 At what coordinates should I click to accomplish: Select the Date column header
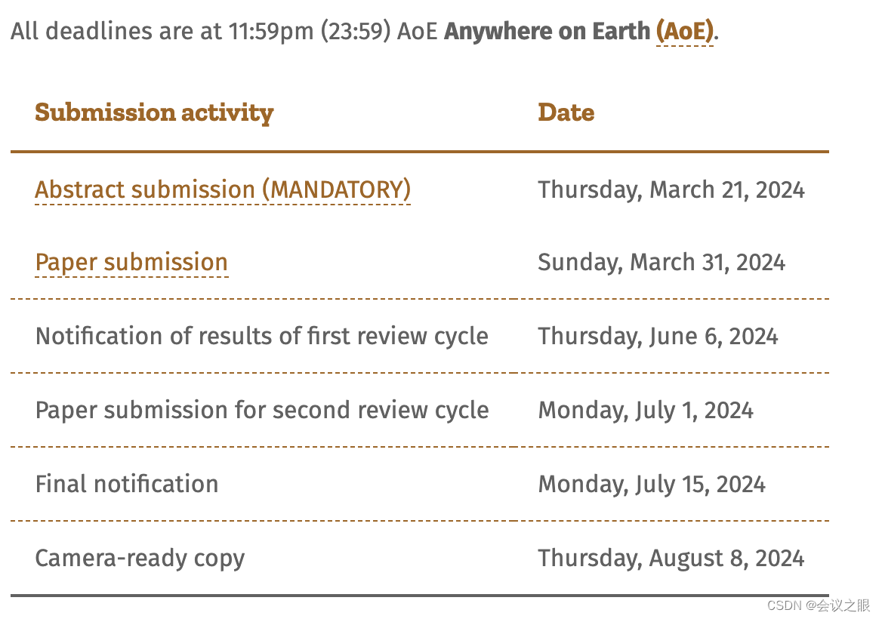tap(566, 112)
